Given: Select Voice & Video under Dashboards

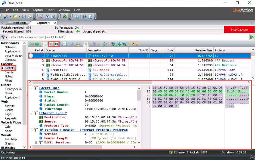Looking at the screenshot, I should [x=13, y=56].
